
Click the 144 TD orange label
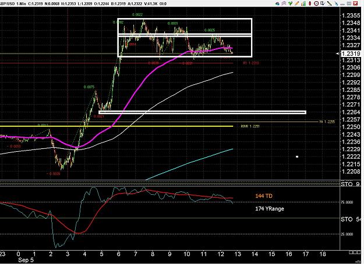point(264,196)
